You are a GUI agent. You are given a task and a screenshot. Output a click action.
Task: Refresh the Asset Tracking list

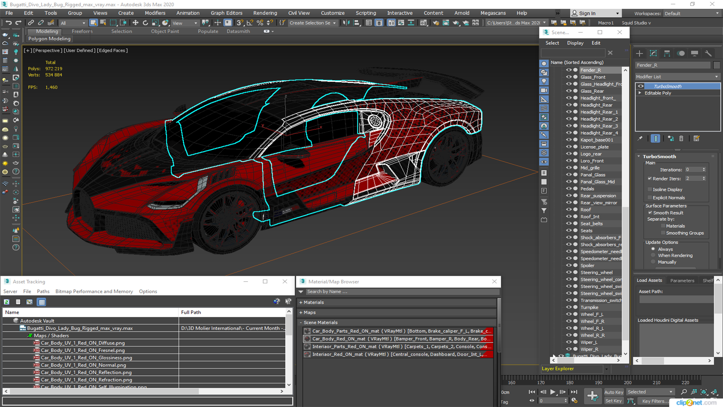(7, 302)
